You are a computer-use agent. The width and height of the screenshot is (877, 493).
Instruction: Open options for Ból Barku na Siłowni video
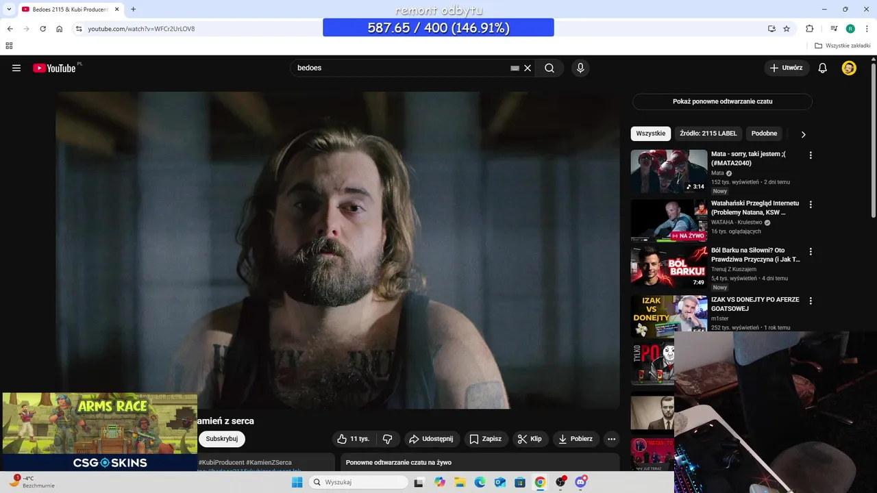(811, 252)
